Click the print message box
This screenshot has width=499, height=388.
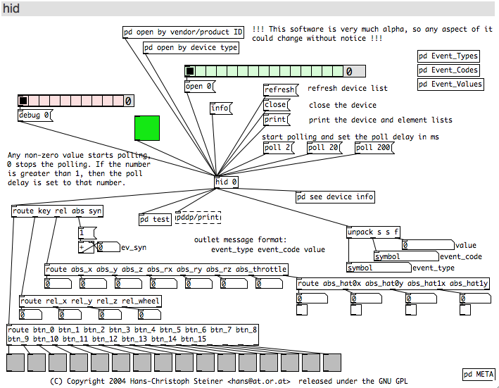(x=277, y=120)
